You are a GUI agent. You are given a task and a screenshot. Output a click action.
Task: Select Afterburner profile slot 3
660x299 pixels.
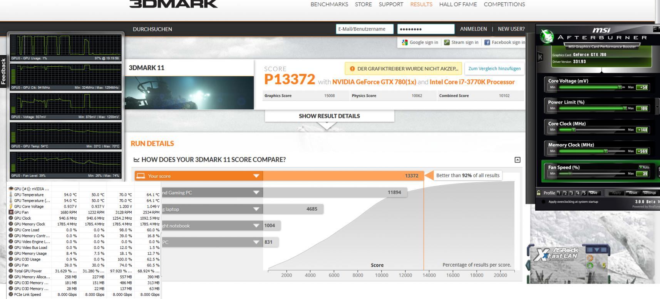click(572, 193)
